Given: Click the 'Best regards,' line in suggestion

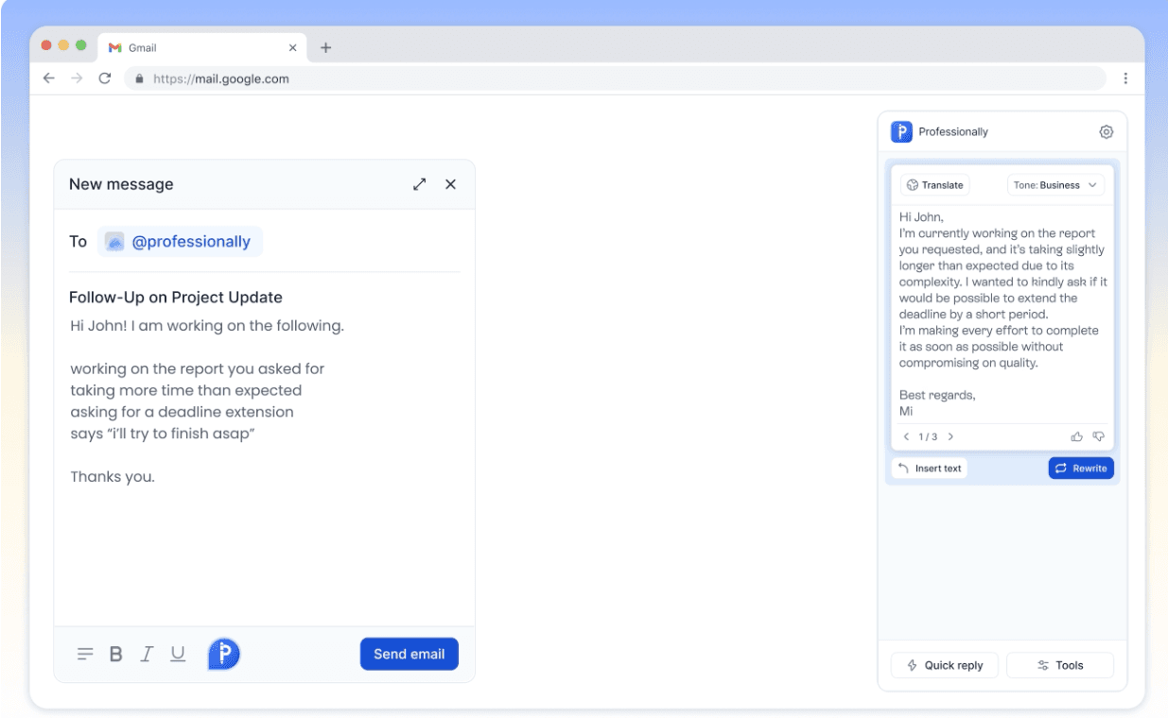Looking at the screenshot, I should (937, 395).
